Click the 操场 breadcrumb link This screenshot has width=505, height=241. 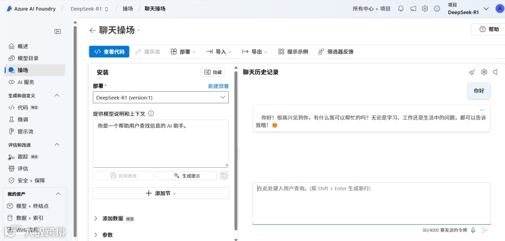128,9
